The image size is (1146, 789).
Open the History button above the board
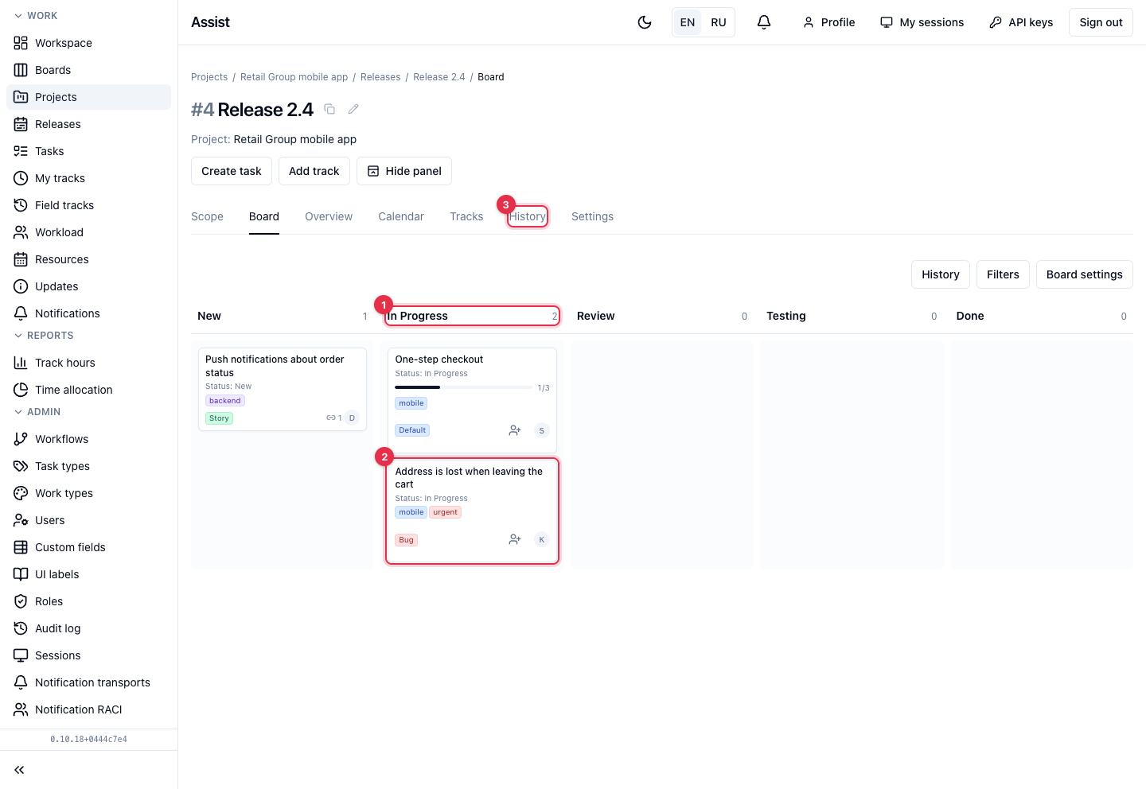coord(941,274)
